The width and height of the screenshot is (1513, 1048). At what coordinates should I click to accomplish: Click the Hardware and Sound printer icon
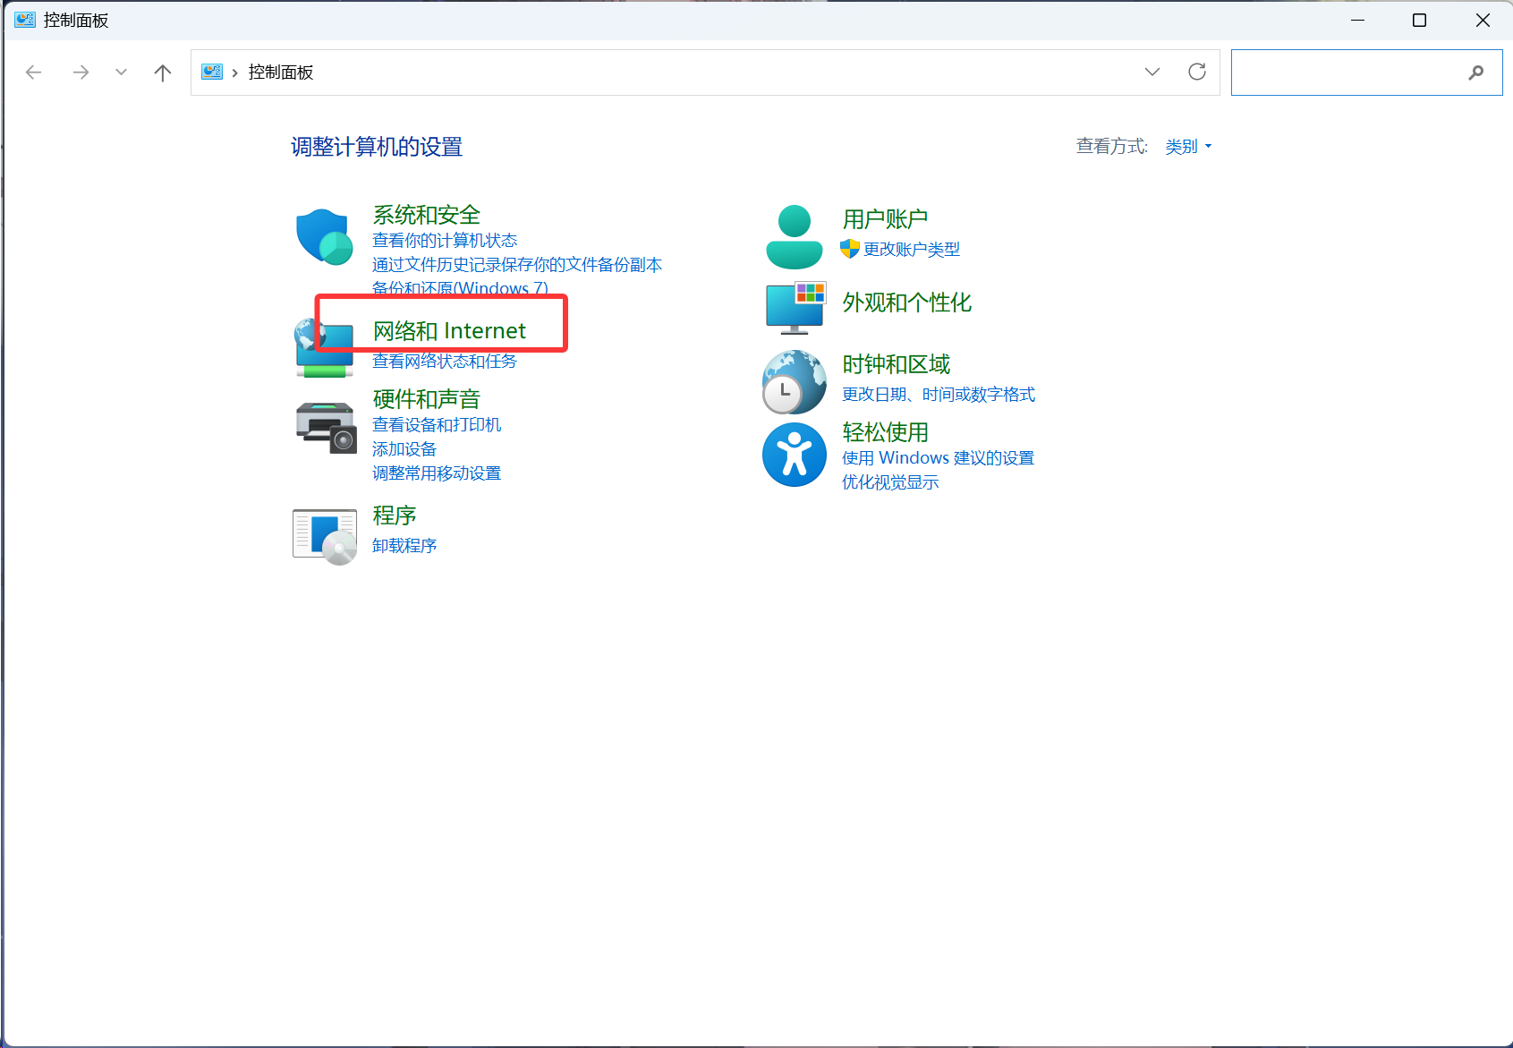[x=325, y=427]
